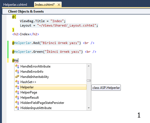Viewport: 150px width, 123px height.
Task: Click the IntelliSense list up arrow
Action: coord(89,66)
